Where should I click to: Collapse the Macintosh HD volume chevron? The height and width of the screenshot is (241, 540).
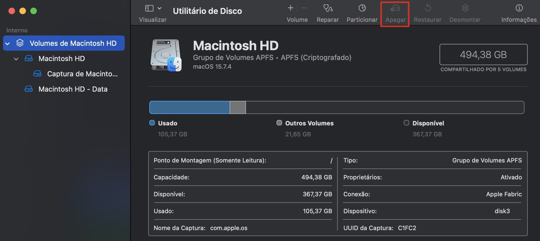tap(16, 59)
